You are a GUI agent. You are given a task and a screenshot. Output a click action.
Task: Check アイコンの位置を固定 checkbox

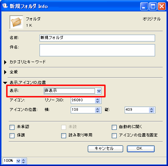click(114, 136)
